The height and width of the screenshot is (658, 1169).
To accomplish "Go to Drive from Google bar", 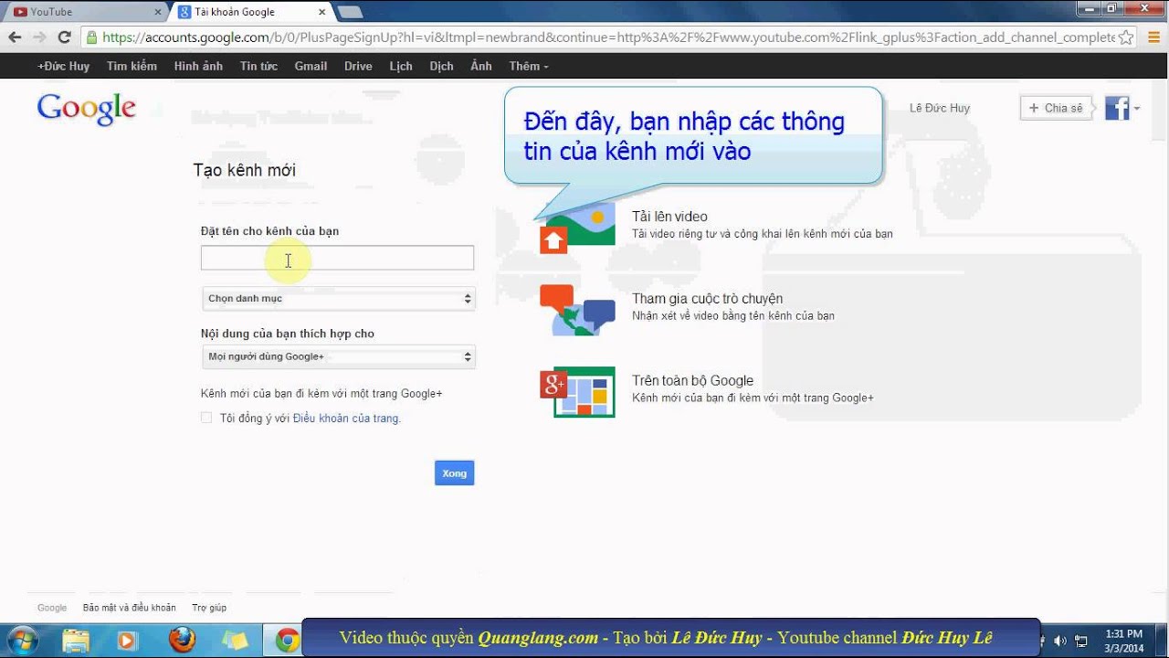I will [358, 66].
